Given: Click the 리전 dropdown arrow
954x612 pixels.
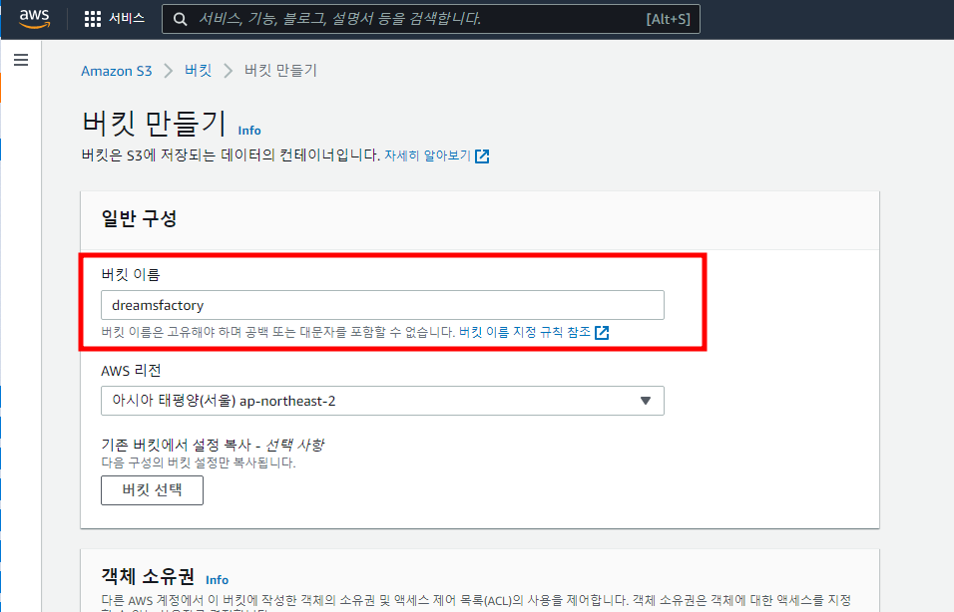Looking at the screenshot, I should click(x=646, y=401).
